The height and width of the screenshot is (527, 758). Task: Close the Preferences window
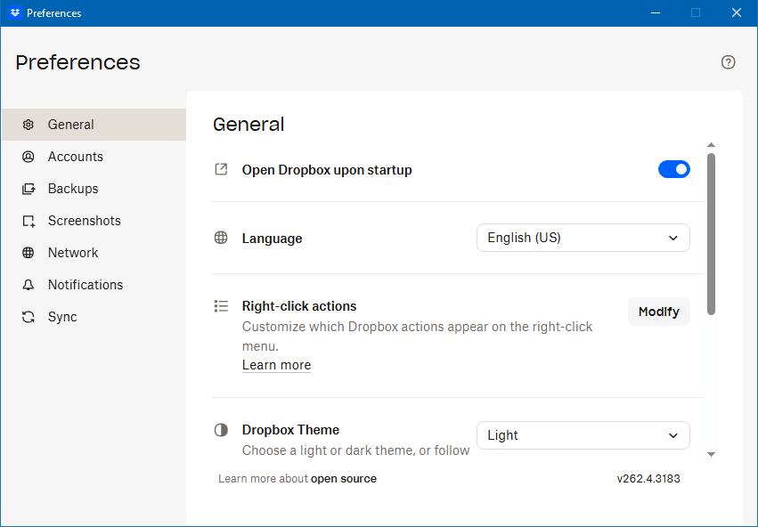click(x=737, y=12)
